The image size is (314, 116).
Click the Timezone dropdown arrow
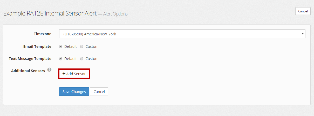click(x=303, y=34)
